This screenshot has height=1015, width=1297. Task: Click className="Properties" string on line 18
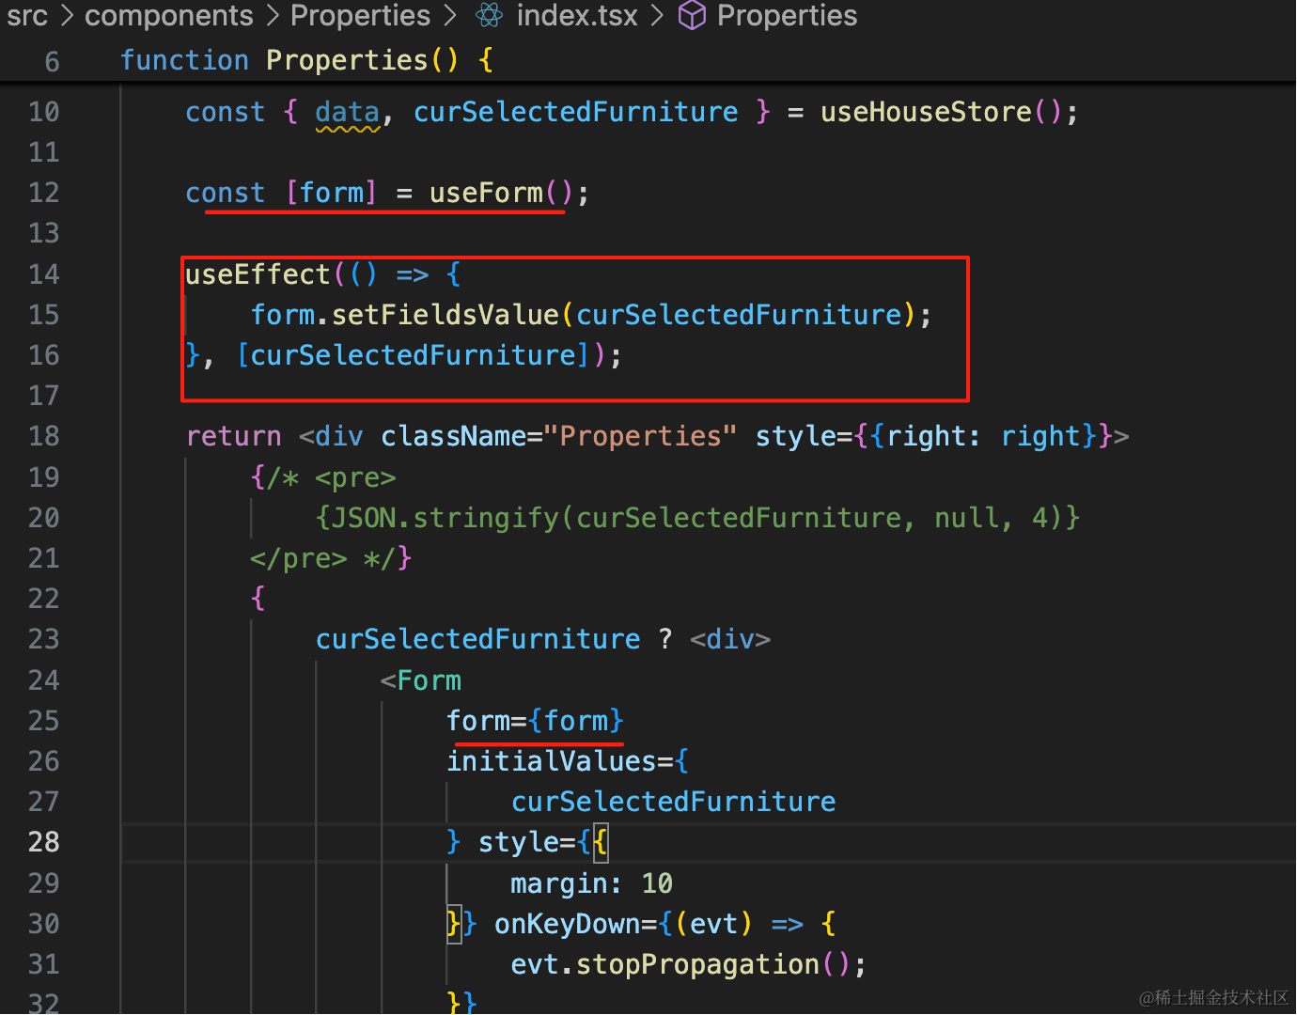click(x=558, y=436)
